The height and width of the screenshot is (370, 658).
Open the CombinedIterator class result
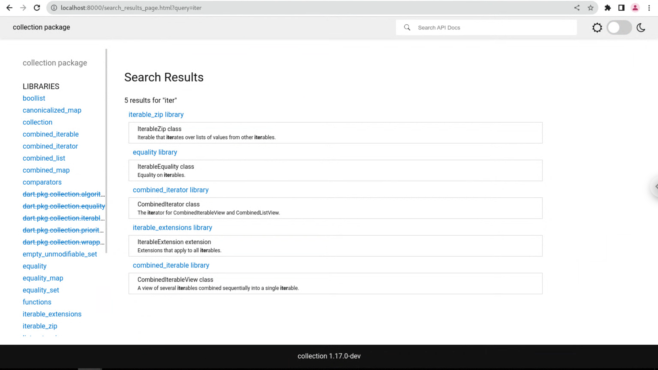pos(168,204)
